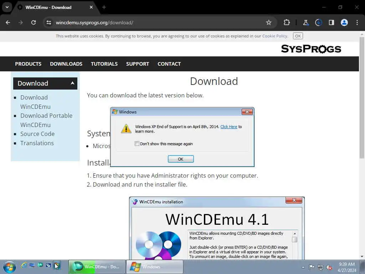Click the switch windows quick launch icon

48,265
